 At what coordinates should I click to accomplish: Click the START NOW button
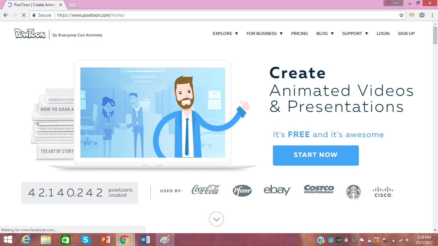[316, 155]
